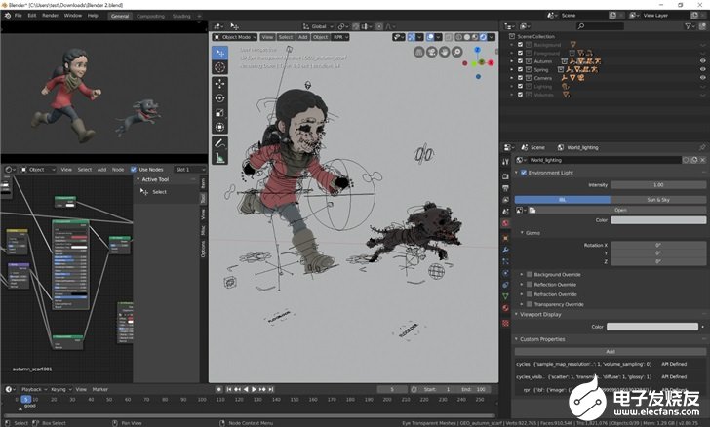
Task: Open the Global transform orientation dropdown
Action: pyautogui.click(x=318, y=26)
